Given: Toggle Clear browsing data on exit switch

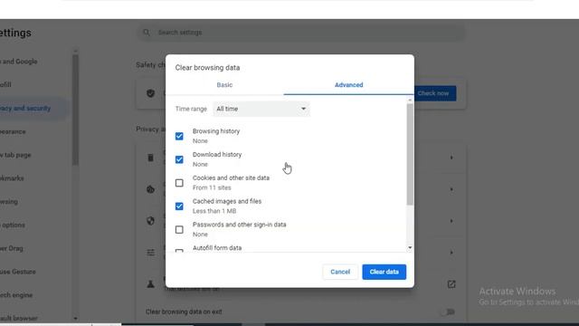Looking at the screenshot, I should click(x=449, y=312).
